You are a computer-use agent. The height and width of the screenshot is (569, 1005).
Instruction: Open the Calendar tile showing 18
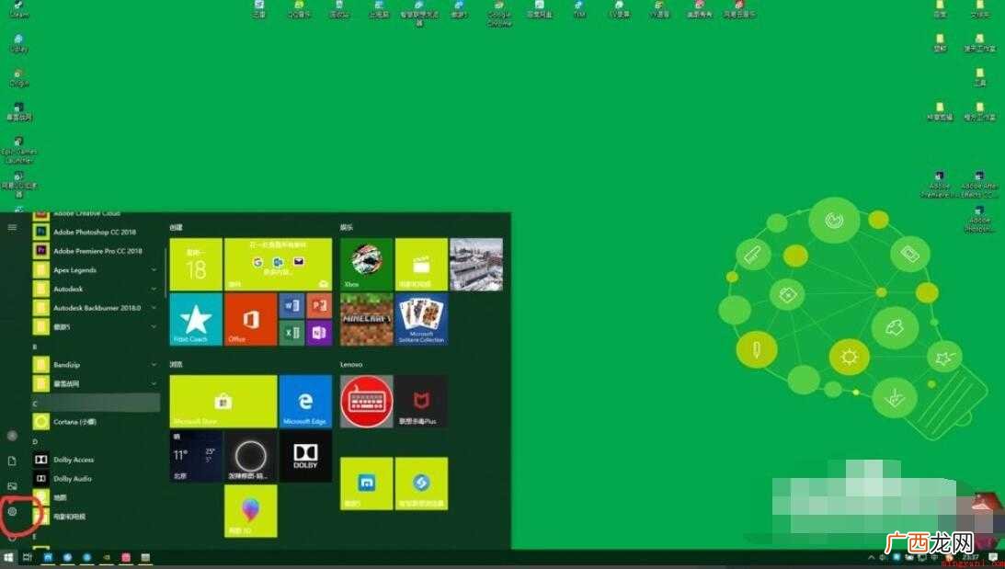(x=196, y=264)
